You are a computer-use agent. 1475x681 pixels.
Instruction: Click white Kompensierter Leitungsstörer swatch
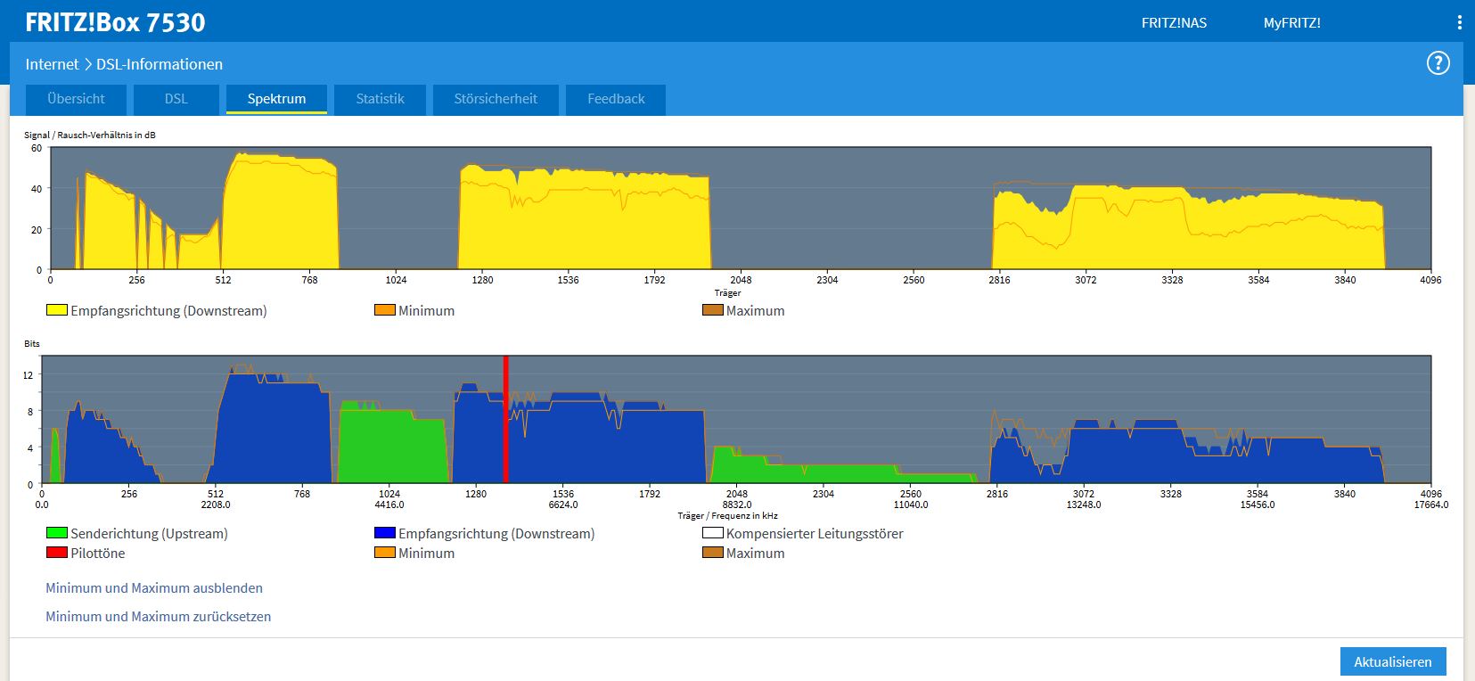click(x=713, y=533)
